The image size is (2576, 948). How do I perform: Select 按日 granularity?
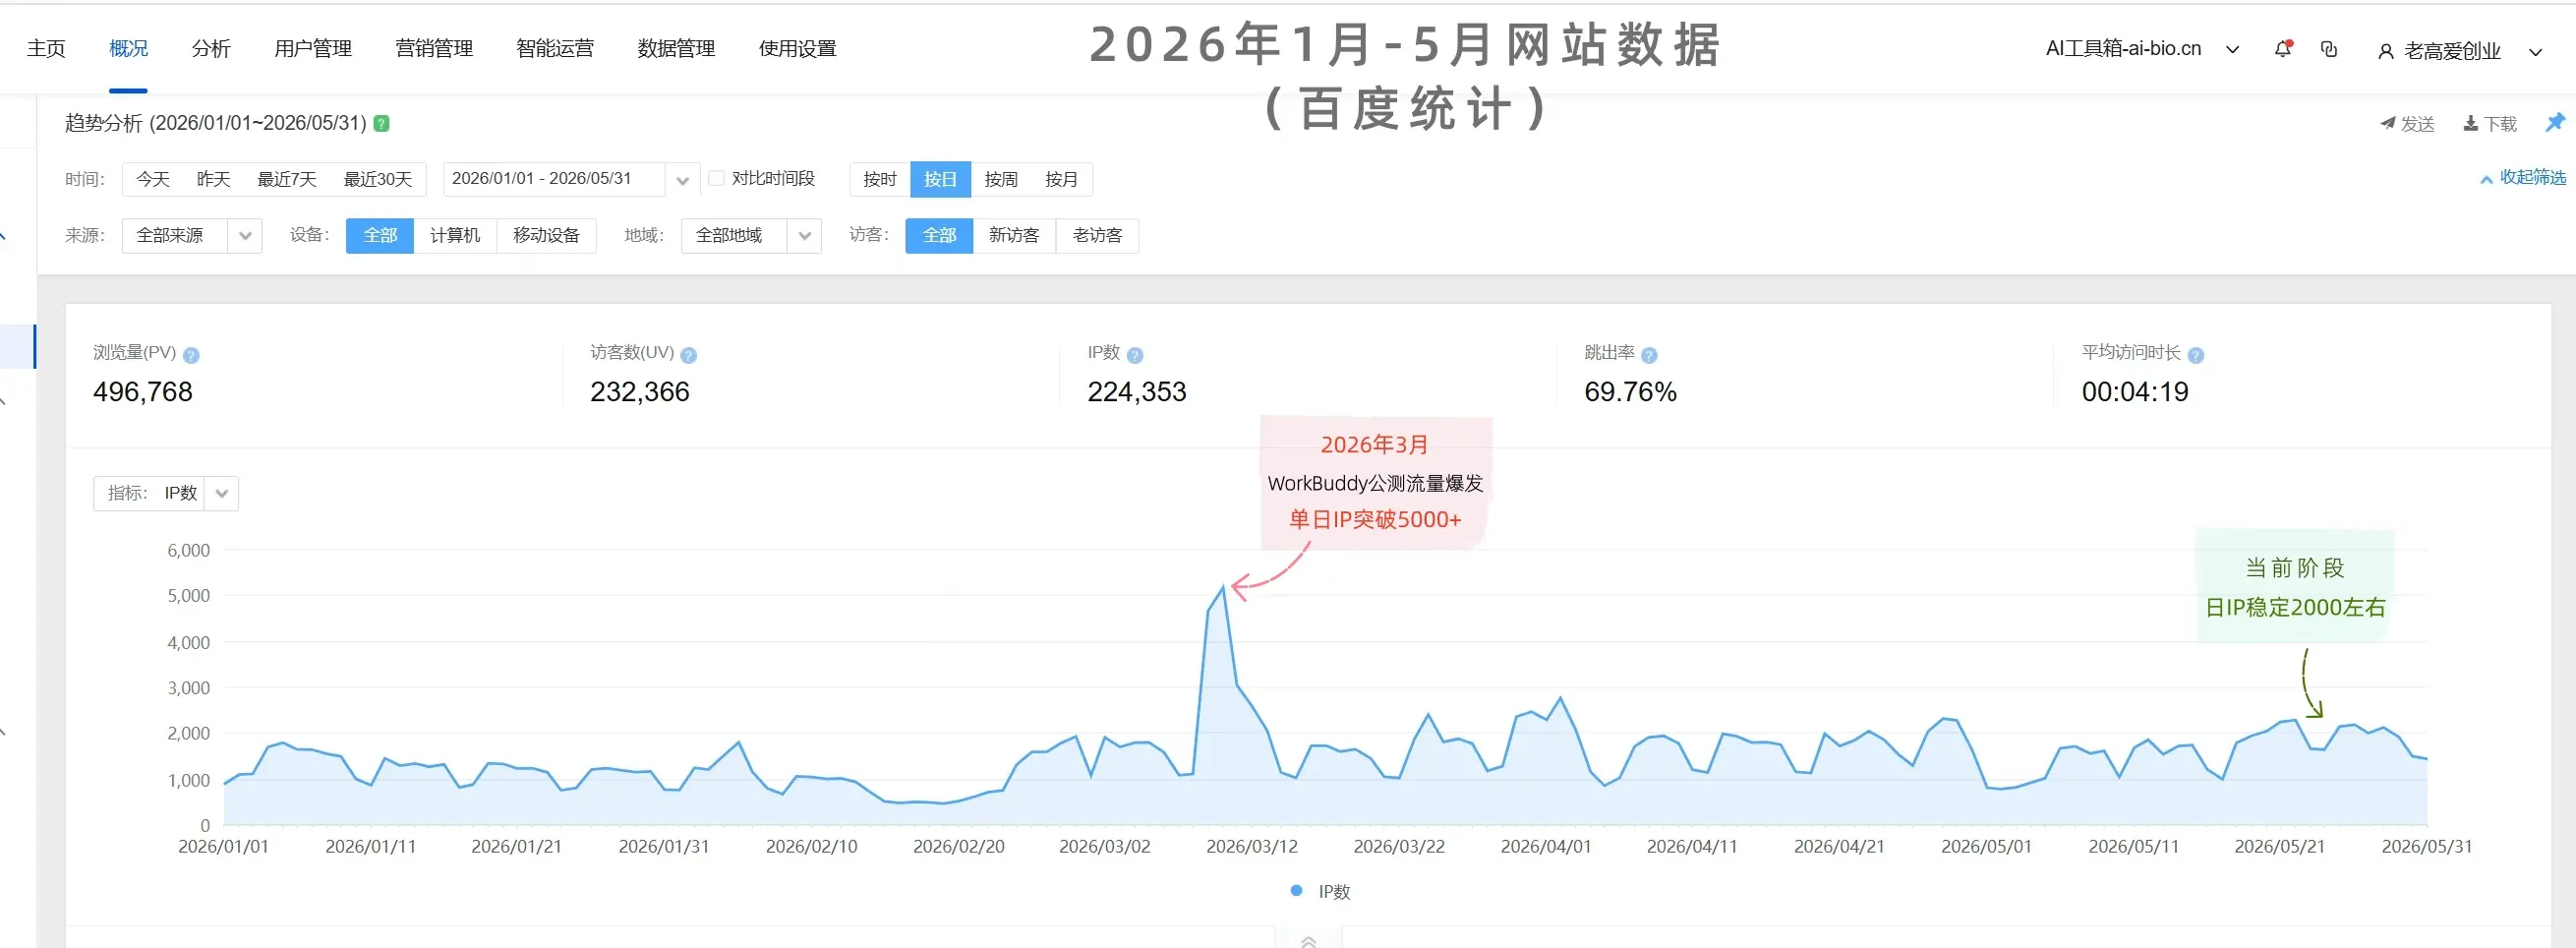pyautogui.click(x=940, y=179)
